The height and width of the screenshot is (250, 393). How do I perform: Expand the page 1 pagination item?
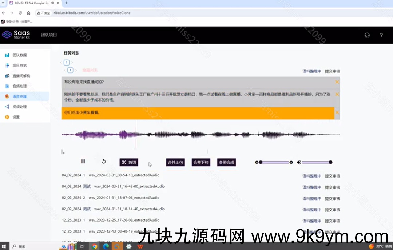coord(66,62)
